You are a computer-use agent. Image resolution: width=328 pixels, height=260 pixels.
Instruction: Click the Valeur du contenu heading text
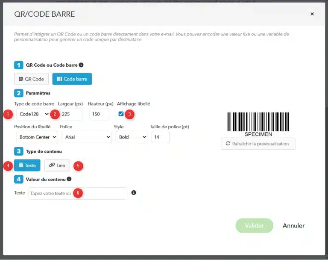point(46,179)
